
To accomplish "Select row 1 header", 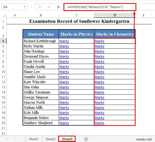I will click(3, 21).
